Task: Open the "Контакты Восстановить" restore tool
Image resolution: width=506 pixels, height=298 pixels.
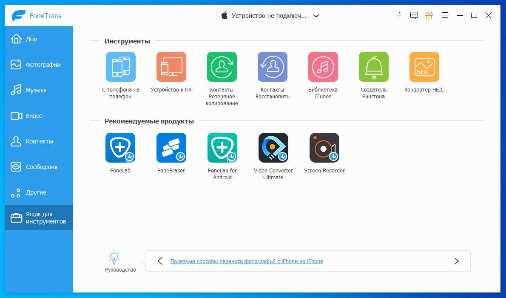Action: coord(272,67)
